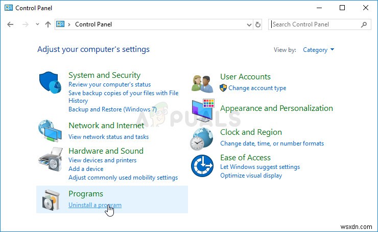Select Let Windows suggest settings link

(x=259, y=167)
